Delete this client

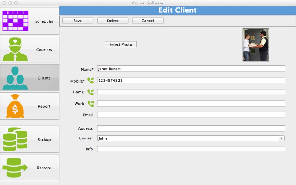113,21
